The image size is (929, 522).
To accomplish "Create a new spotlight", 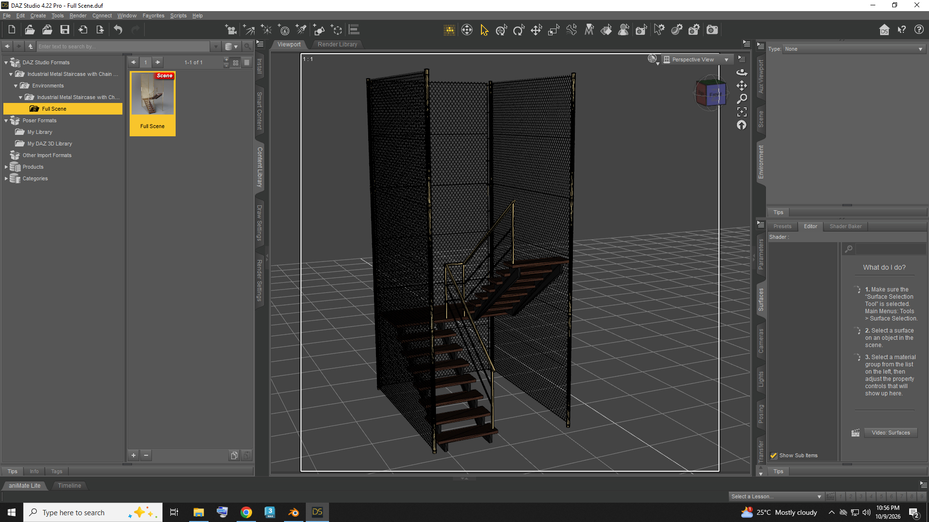I will coord(301,30).
